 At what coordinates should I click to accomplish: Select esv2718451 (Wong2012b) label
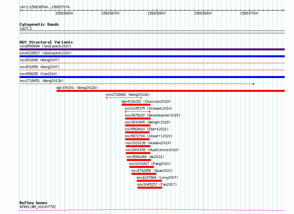coord(42,81)
